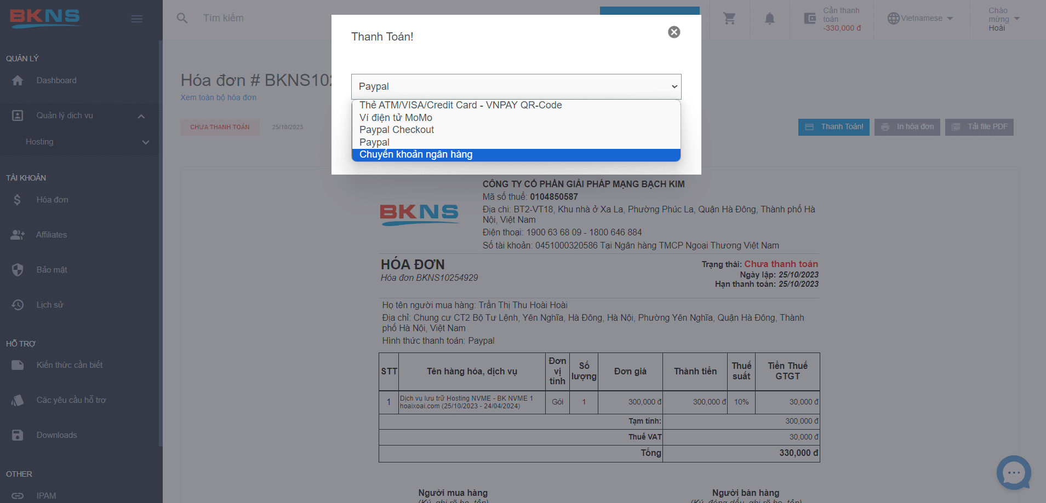This screenshot has height=503, width=1046.
Task: Click the tax code 0104850587
Action: [x=554, y=197]
